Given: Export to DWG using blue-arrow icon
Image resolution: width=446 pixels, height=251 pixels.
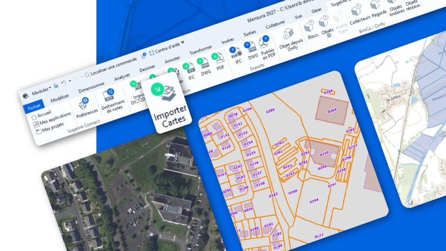Looking at the screenshot, I should [250, 47].
